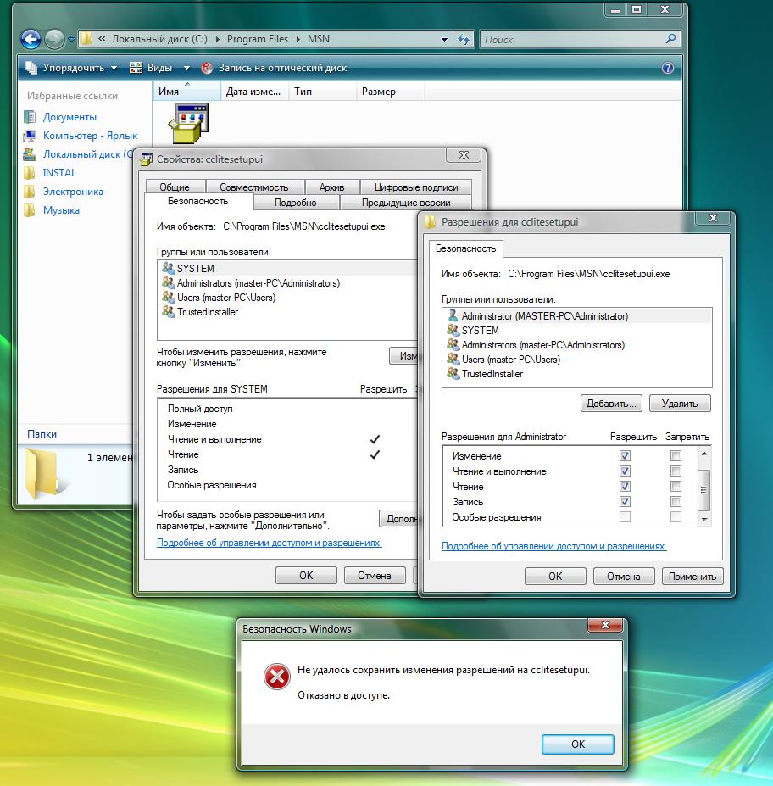Select TrustedInstaller in the permissions dialog list
Screen dimensions: 773x786
click(x=492, y=374)
